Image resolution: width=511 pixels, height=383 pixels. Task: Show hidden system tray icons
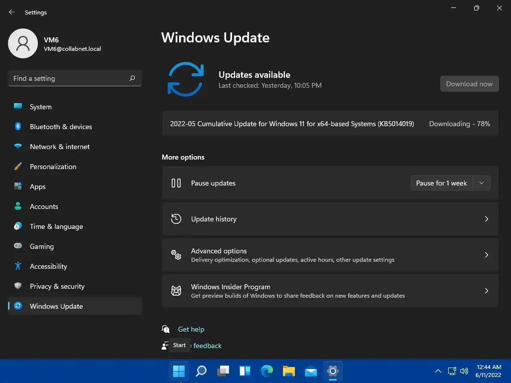(438, 371)
